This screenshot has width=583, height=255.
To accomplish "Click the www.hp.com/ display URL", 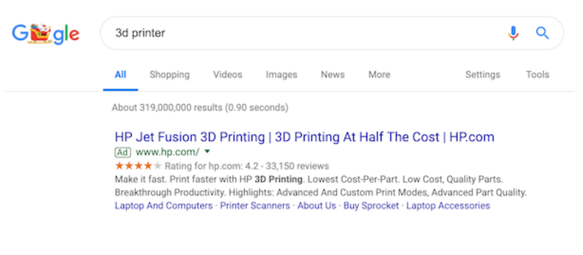I will [168, 152].
